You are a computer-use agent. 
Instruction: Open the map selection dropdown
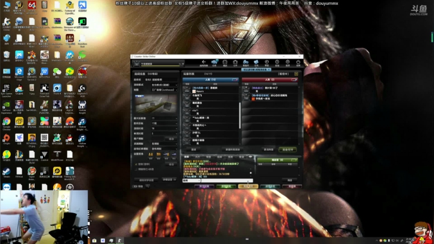pyautogui.click(x=164, y=90)
